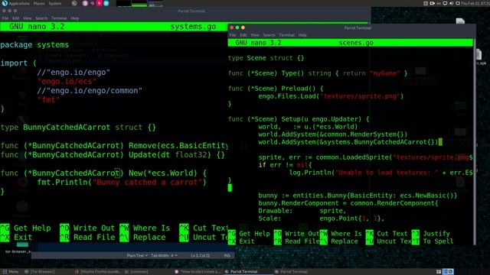Click ^J Justify in scenes.go nano
The image size is (490, 275).
(431, 233)
